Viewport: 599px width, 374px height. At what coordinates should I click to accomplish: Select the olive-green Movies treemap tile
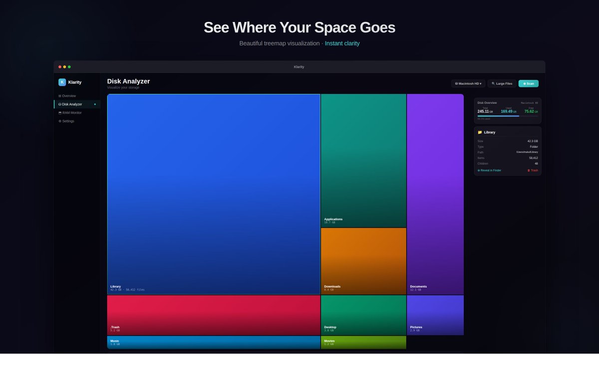tap(363, 343)
